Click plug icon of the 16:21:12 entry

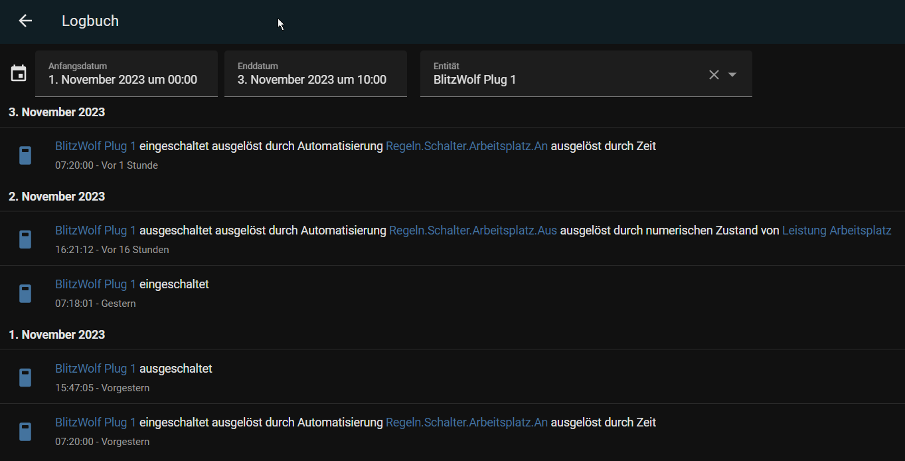(25, 239)
